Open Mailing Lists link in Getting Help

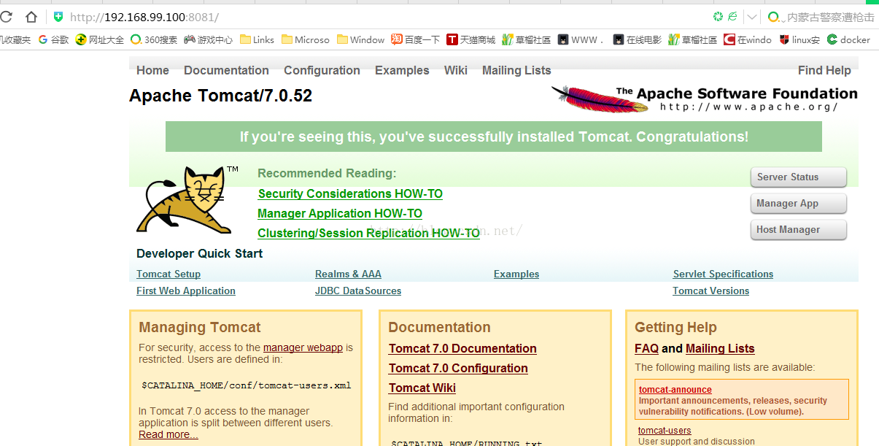[720, 348]
